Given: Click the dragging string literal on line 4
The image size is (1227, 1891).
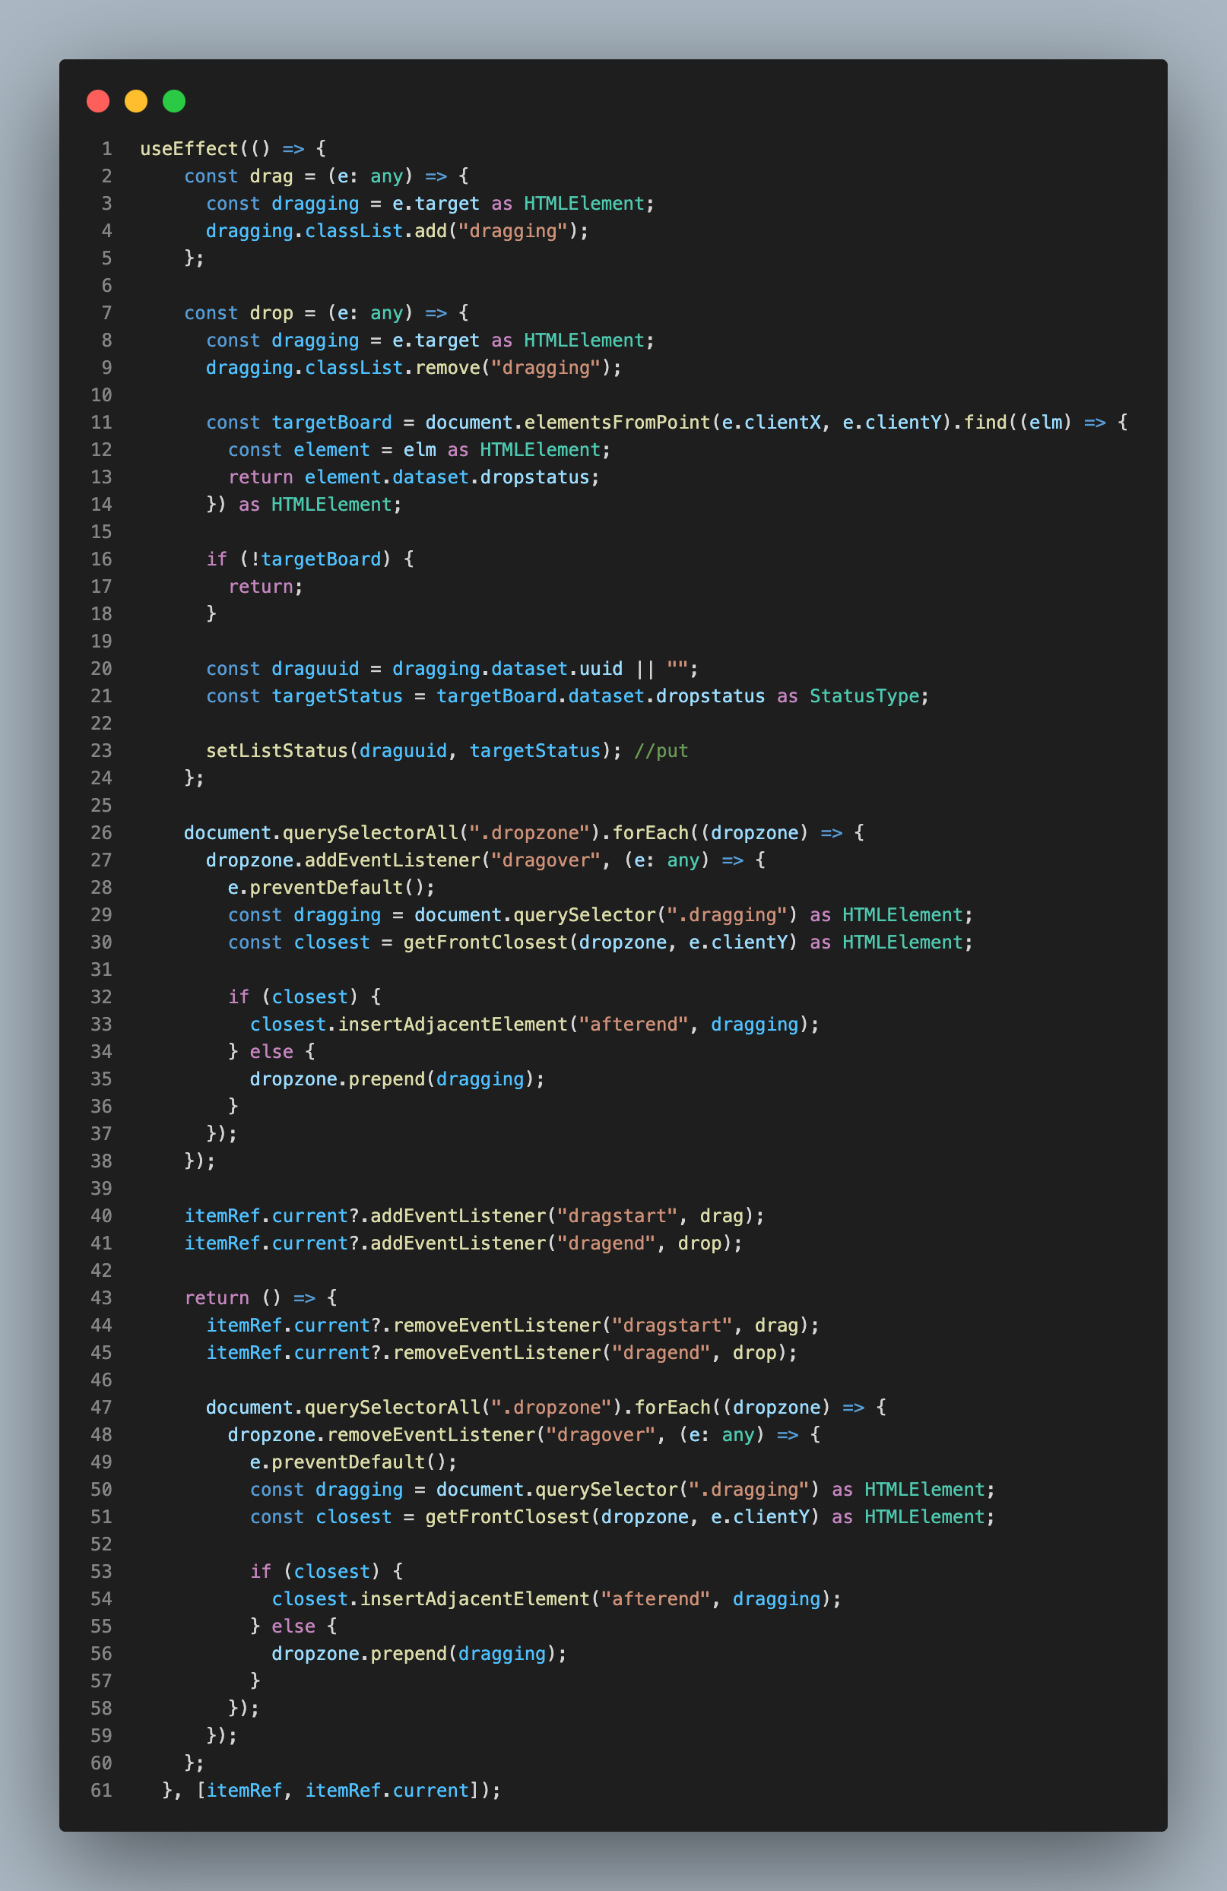Looking at the screenshot, I should click(x=514, y=230).
